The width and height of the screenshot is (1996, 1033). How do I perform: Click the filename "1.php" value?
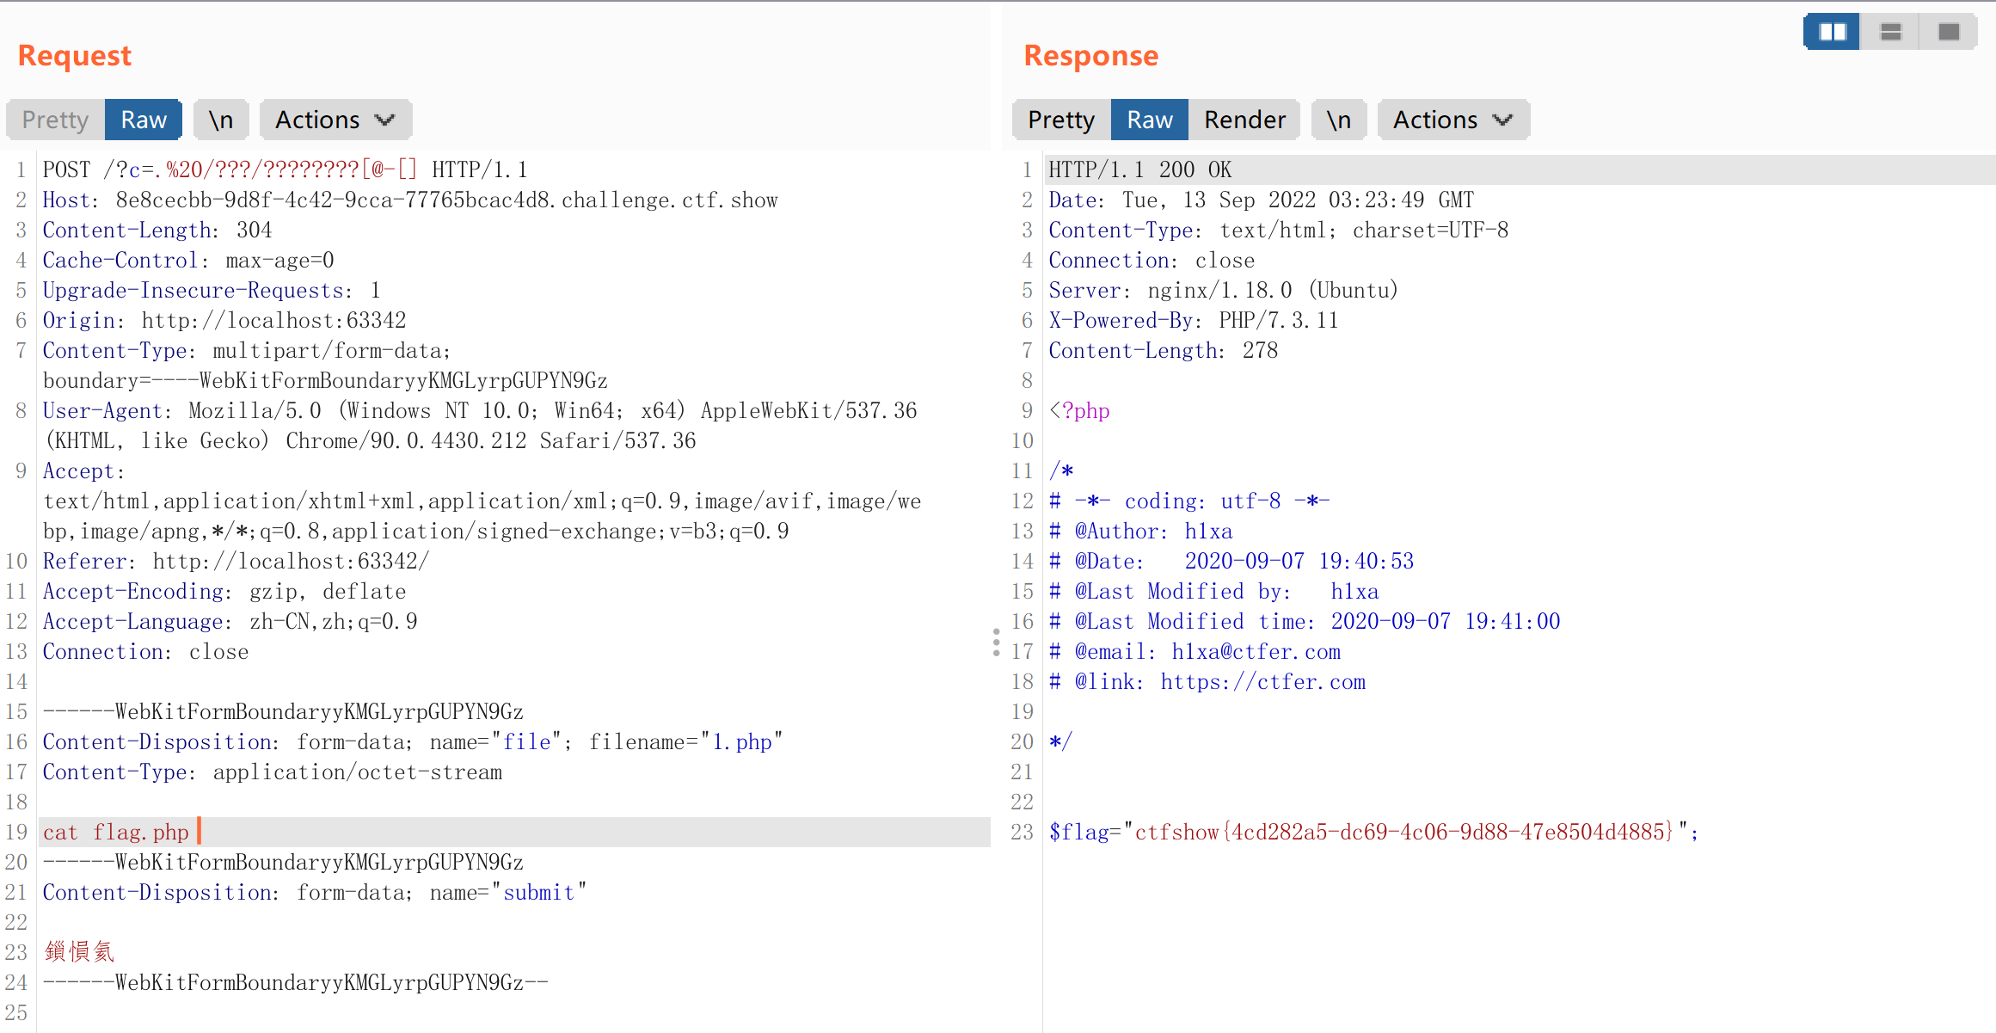pos(741,742)
